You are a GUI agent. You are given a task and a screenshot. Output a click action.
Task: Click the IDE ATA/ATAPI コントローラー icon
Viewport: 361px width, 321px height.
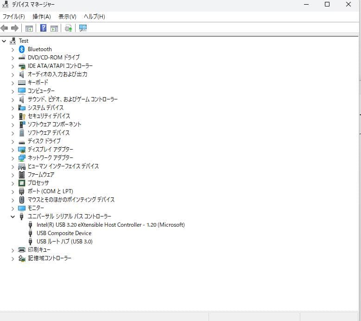click(x=22, y=66)
